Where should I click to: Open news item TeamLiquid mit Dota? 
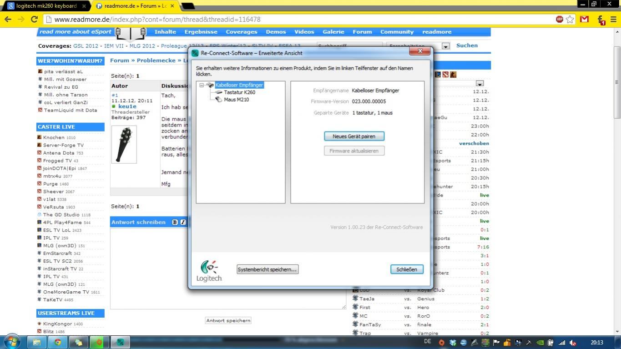[x=71, y=110]
